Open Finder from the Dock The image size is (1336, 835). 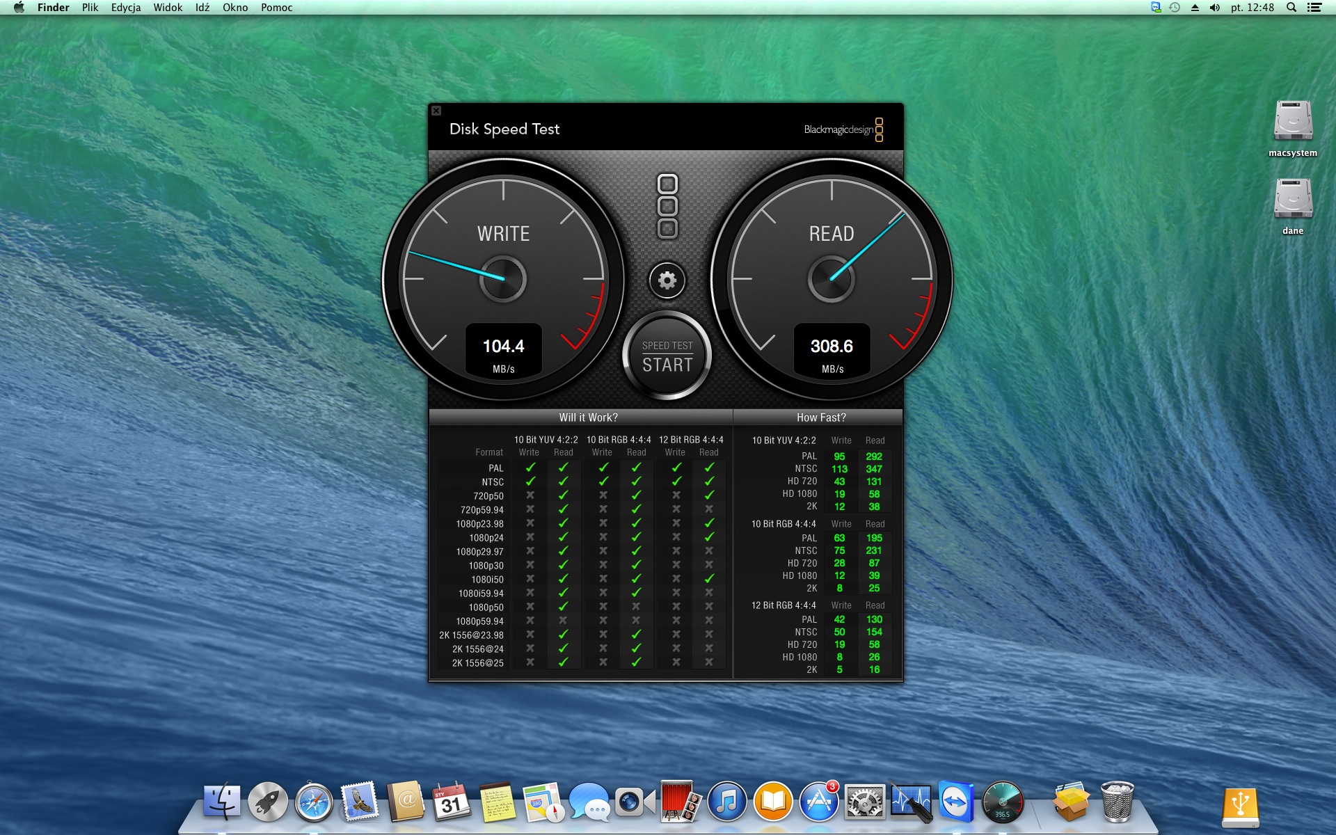[222, 802]
